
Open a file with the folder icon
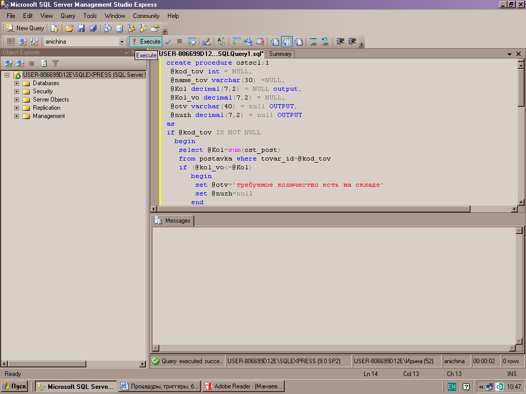[x=69, y=29]
